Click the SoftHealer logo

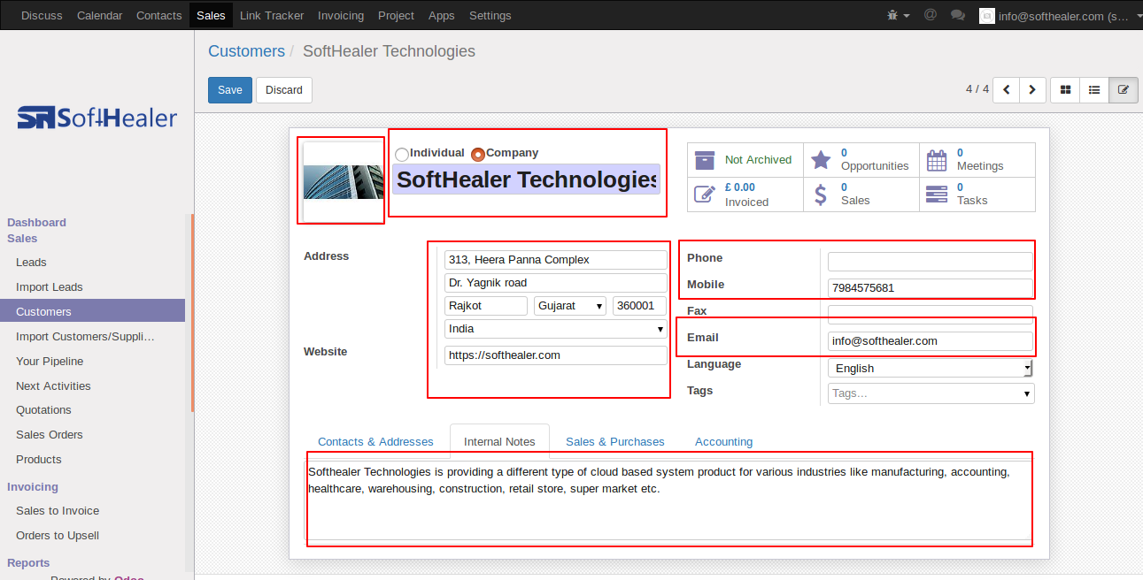[97, 118]
